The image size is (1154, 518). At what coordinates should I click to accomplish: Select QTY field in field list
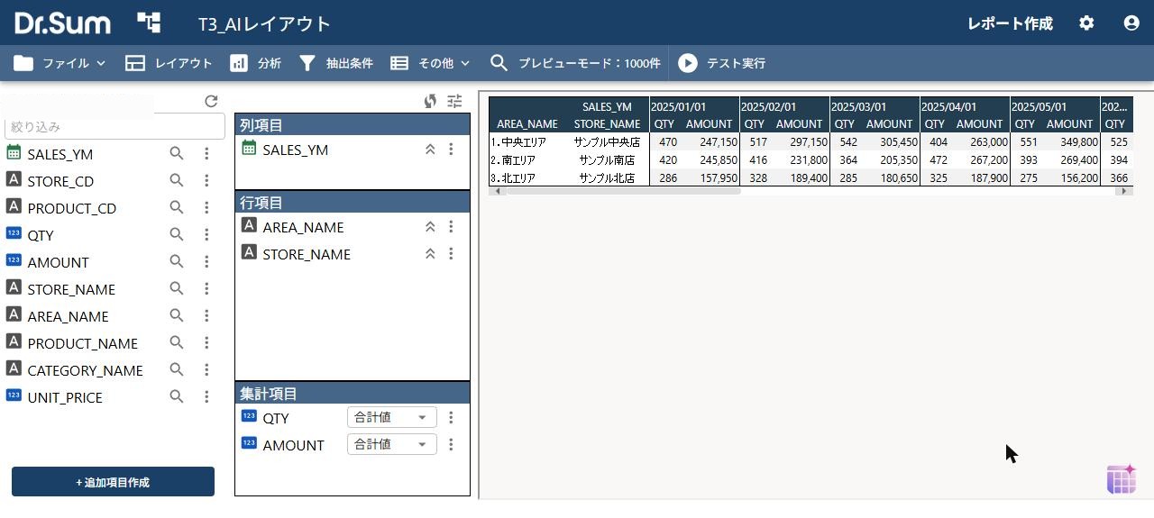point(41,235)
